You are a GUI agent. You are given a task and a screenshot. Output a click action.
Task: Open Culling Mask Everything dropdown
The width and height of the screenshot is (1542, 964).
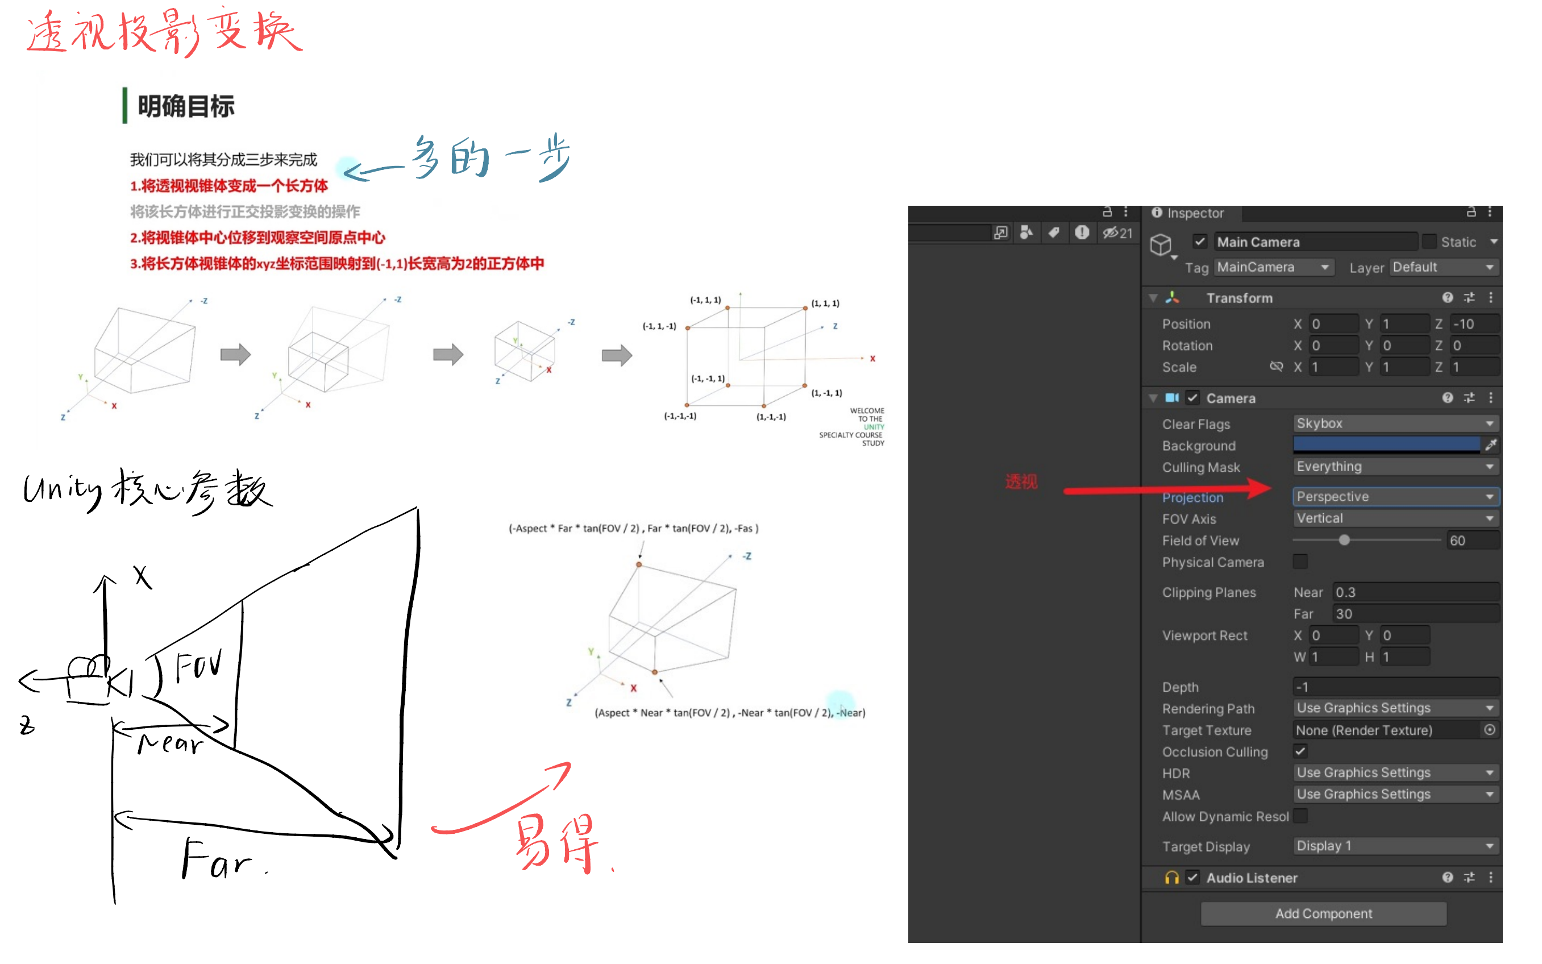click(1395, 467)
